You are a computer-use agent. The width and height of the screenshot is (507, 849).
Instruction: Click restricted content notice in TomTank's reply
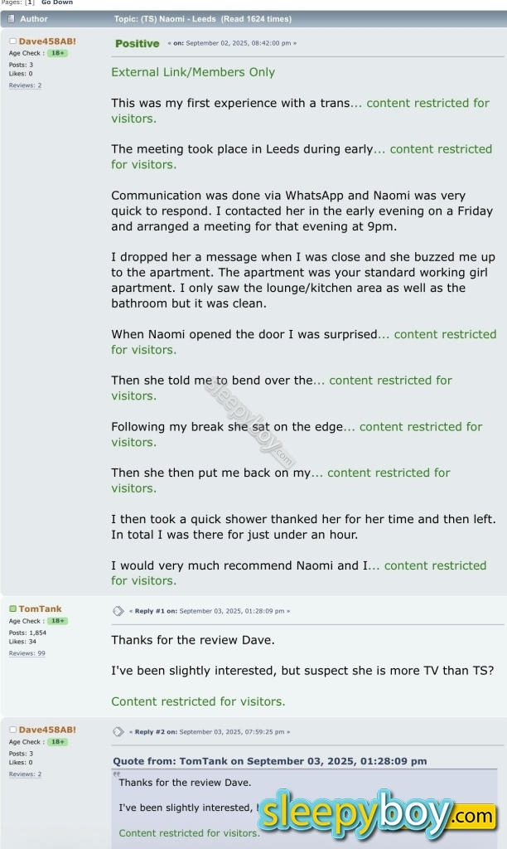[198, 701]
